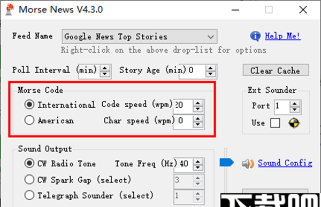Click the blue info Help icon
The image size is (321, 207).
point(255,36)
